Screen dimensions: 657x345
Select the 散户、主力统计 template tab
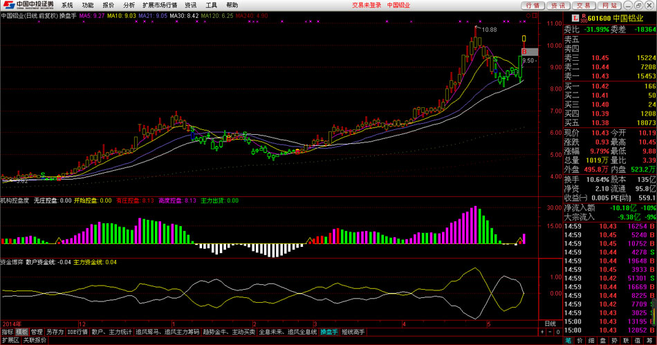pos(111,332)
